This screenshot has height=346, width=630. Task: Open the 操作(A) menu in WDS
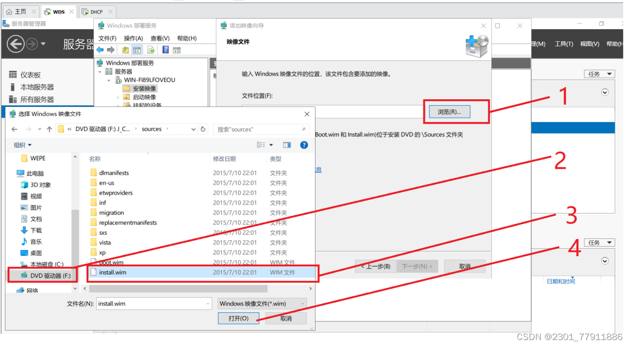(x=134, y=38)
